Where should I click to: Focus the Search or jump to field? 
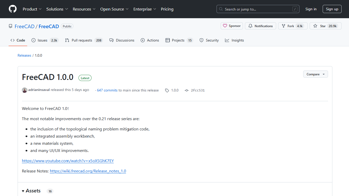[x=258, y=9]
